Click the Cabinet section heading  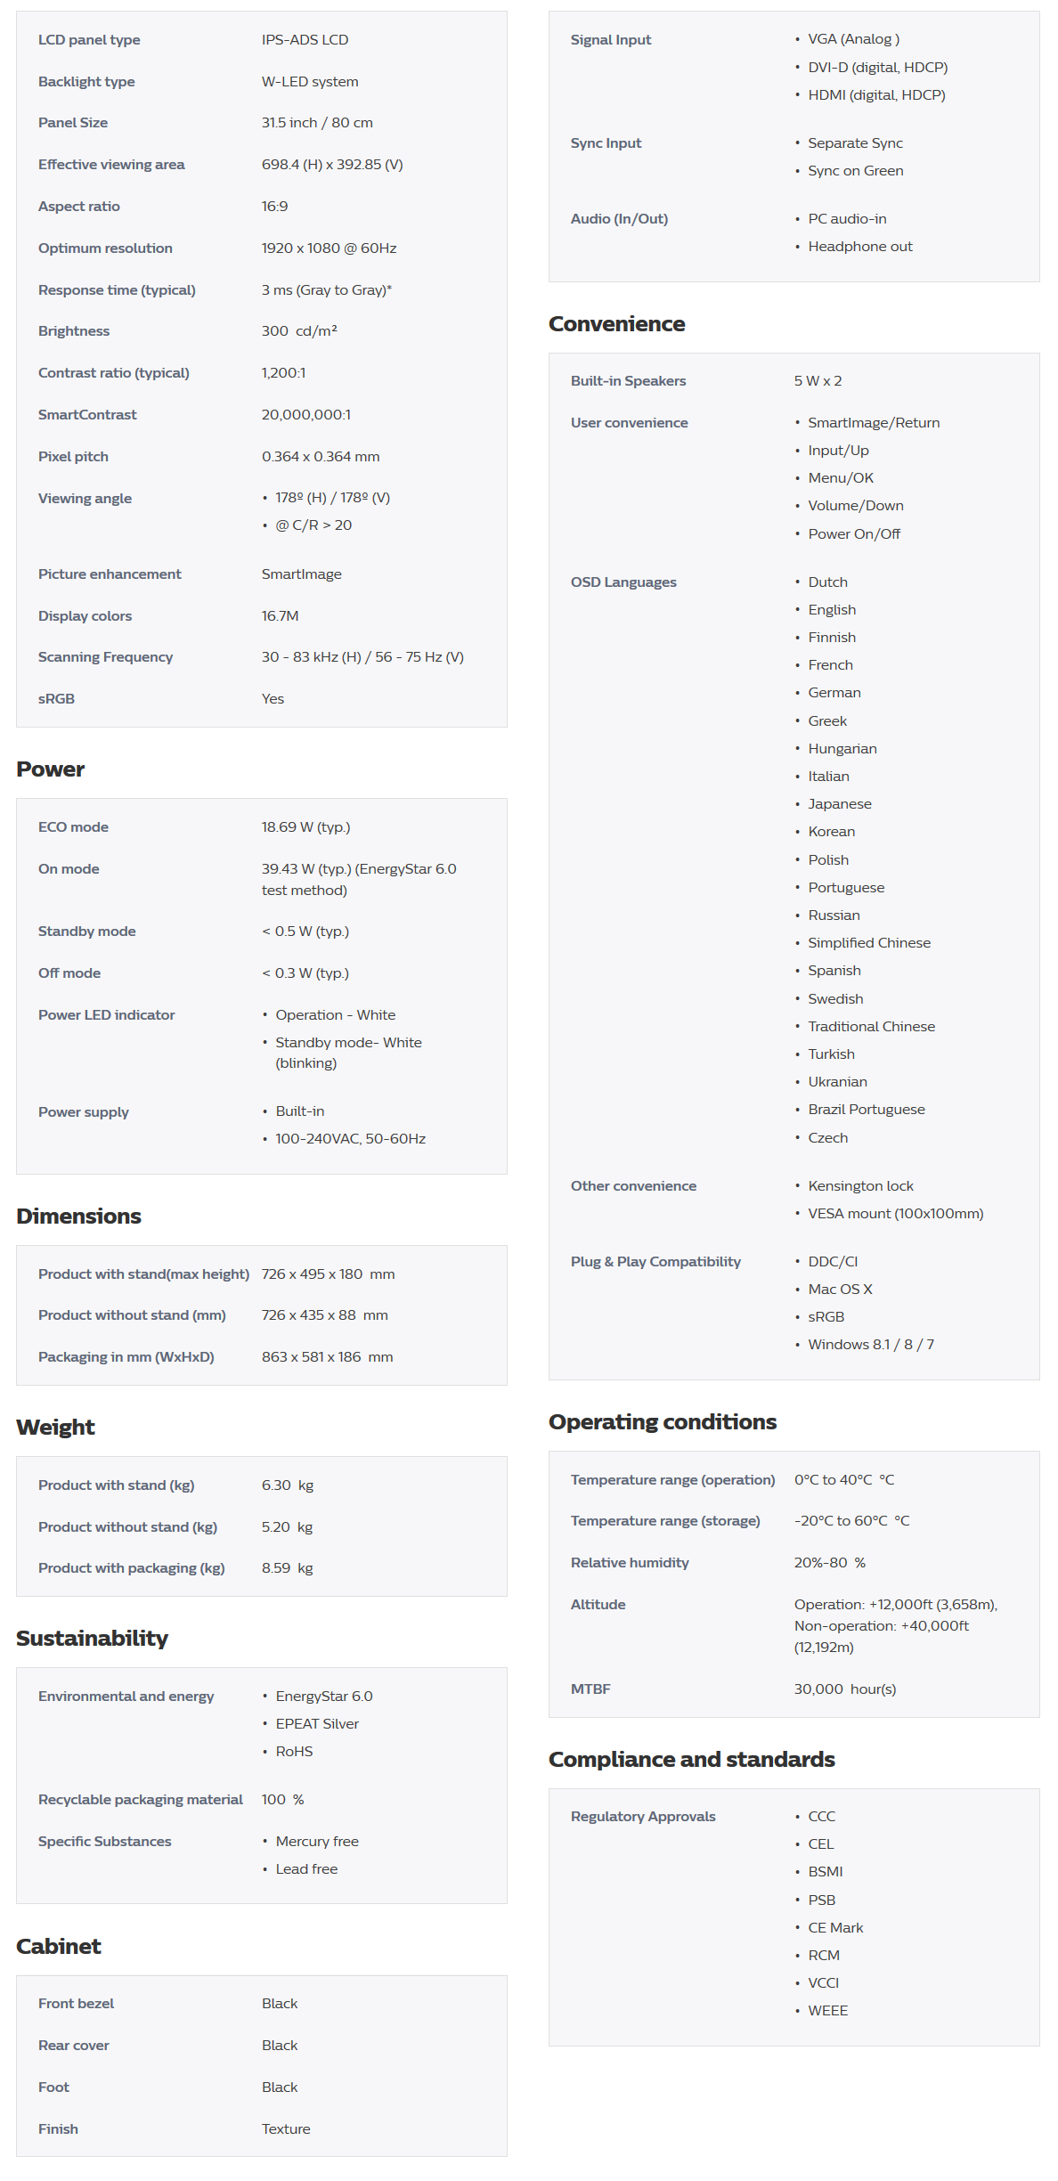point(59,1947)
